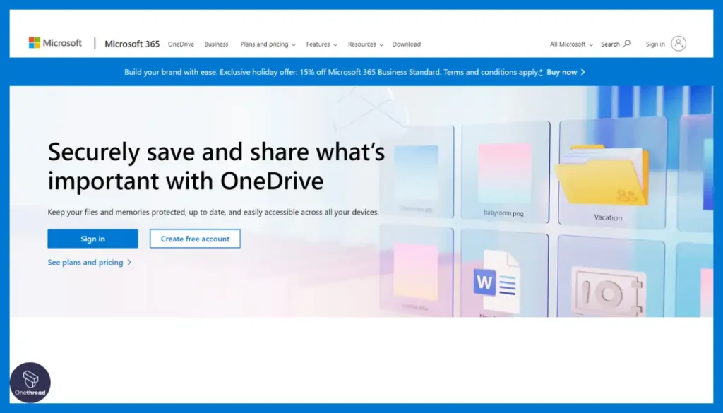Open See plans and pricing link
Screen dimensions: 723x413
90,263
